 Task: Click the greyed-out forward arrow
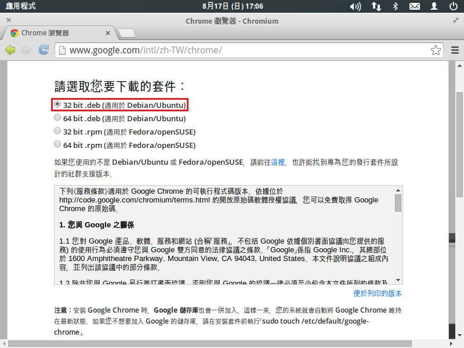(27, 50)
